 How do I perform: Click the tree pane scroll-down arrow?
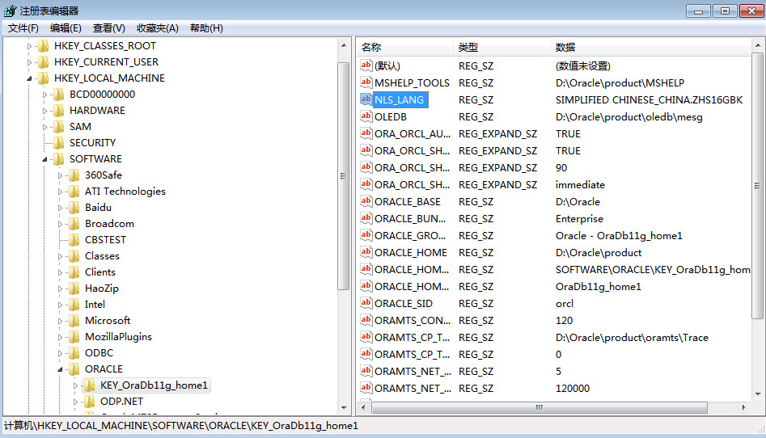click(344, 408)
